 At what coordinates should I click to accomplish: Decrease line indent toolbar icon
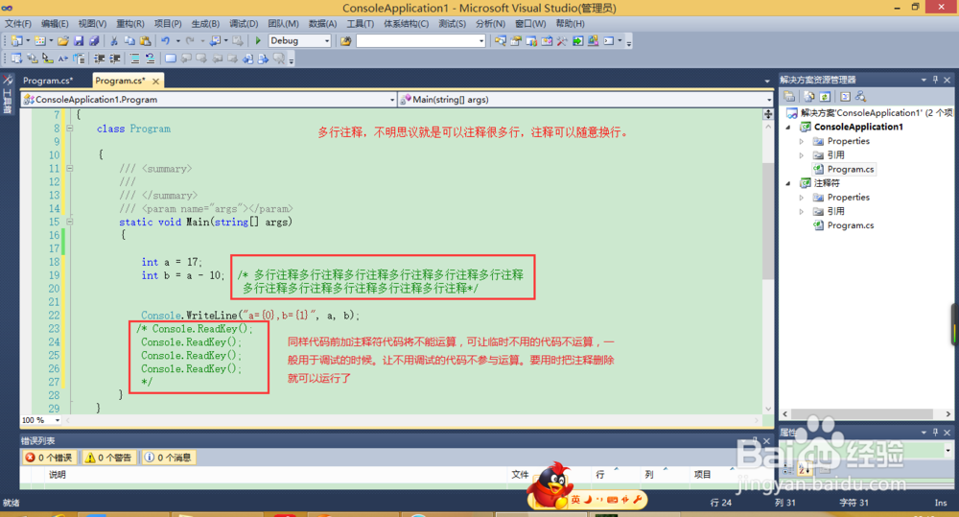[x=99, y=59]
